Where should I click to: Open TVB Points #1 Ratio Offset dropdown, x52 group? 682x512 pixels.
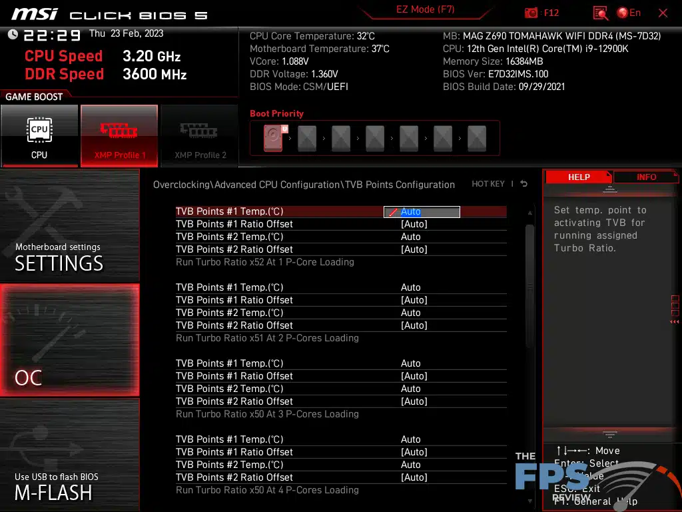click(414, 224)
